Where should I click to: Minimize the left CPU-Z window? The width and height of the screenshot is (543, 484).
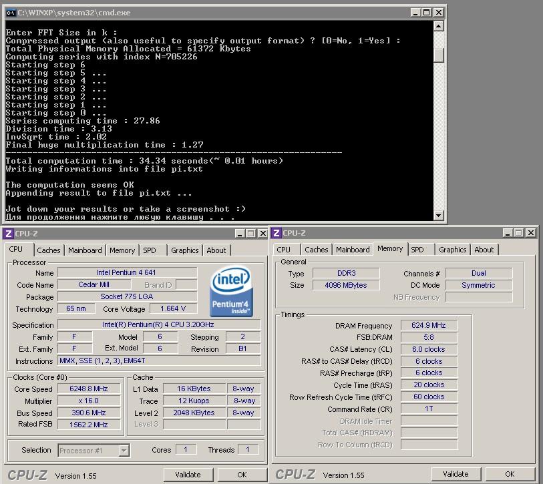(x=240, y=234)
